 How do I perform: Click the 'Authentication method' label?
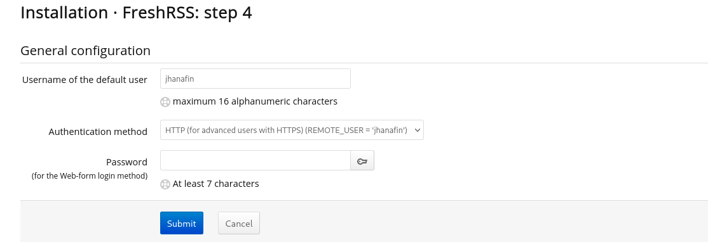pos(98,132)
